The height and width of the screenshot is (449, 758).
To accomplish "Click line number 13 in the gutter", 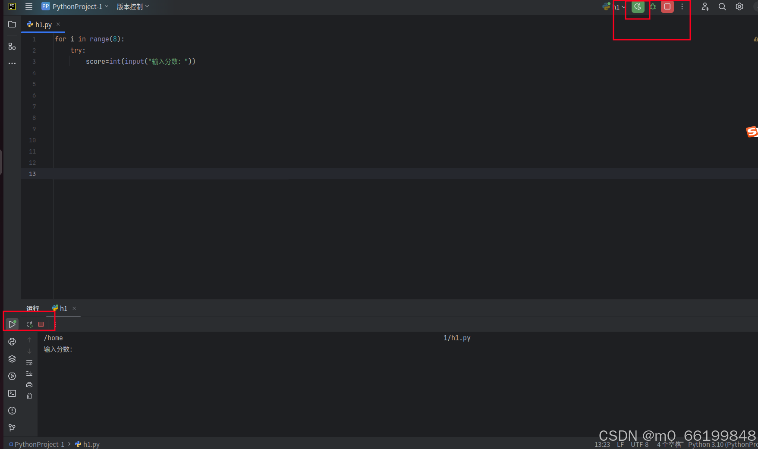I will point(32,173).
